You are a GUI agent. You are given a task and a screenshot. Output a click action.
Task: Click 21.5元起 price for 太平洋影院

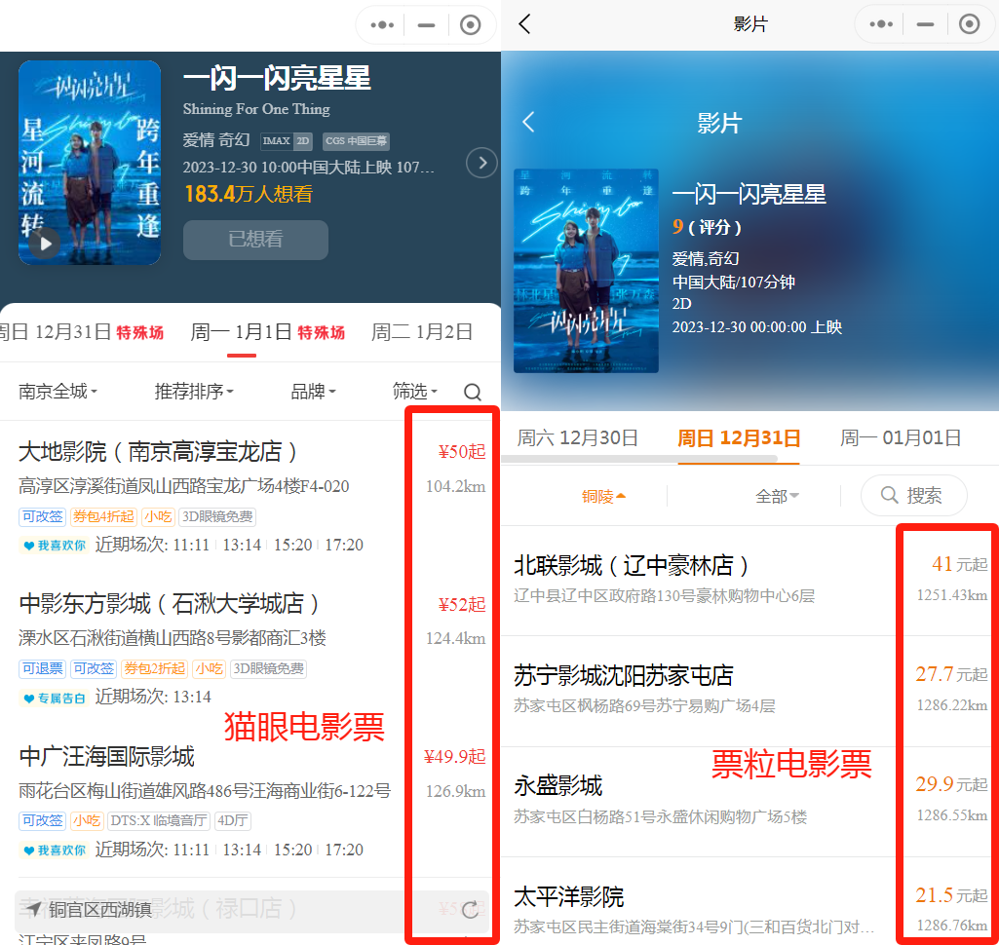coord(952,895)
